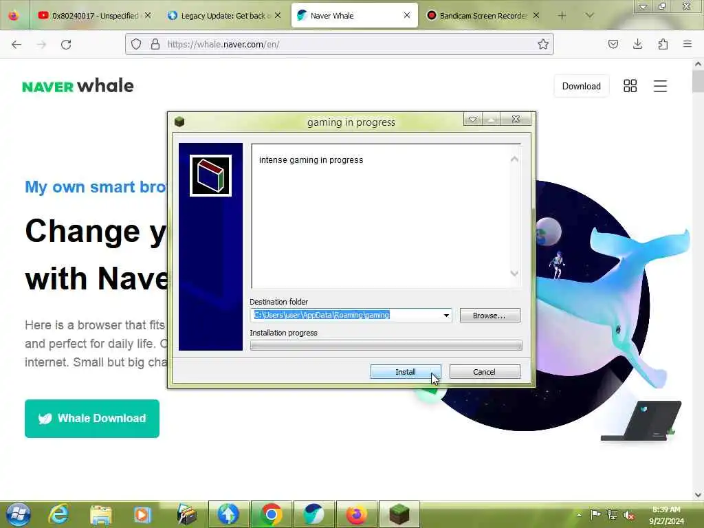Click installer text scroll up arrow
Screen dimensions: 704x528
coord(514,159)
